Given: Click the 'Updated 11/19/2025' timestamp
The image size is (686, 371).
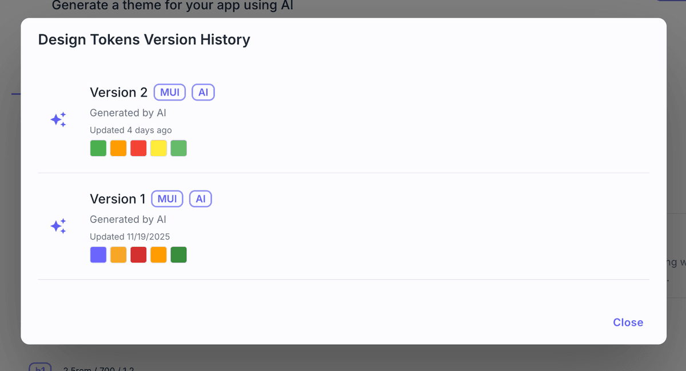Looking at the screenshot, I should [130, 237].
